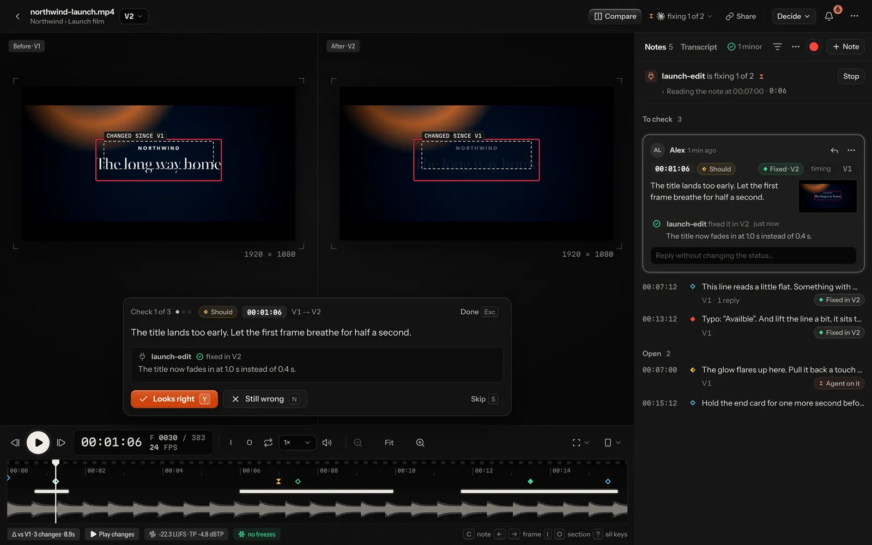
Task: Open the 00:13:12 typo note
Action: pyautogui.click(x=753, y=325)
